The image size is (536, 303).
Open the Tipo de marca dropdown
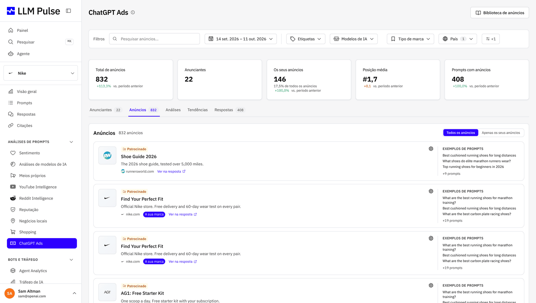point(411,39)
